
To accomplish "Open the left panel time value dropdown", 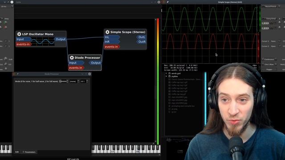I will click(7, 7).
